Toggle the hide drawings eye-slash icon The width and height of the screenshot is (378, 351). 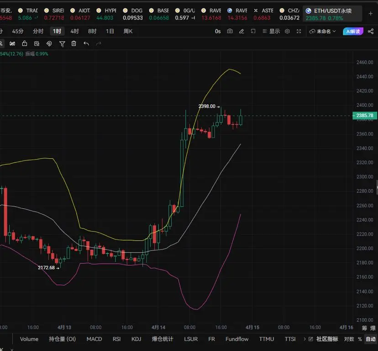tap(49, 43)
